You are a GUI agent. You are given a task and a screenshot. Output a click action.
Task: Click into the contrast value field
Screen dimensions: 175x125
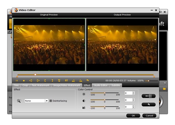coord(129,100)
